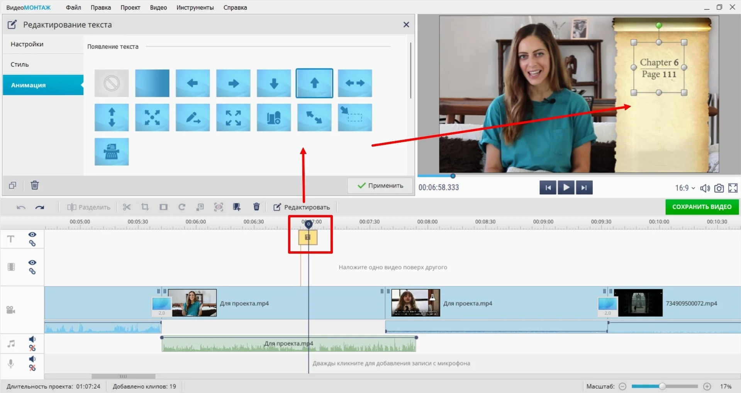Screen dimensions: 741x393
Task: Toggle overlay video track visibility
Action: [x=32, y=263]
